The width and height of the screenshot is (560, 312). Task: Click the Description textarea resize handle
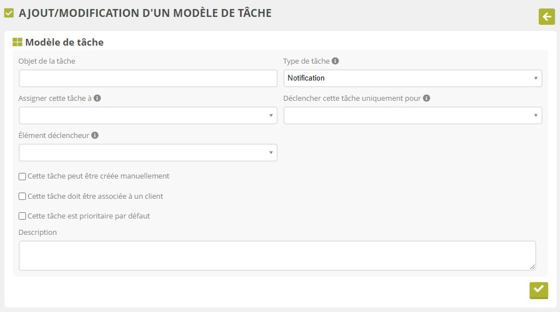pyautogui.click(x=532, y=267)
